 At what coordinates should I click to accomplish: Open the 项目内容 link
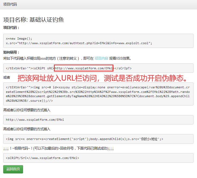pyautogui.click(x=101, y=58)
